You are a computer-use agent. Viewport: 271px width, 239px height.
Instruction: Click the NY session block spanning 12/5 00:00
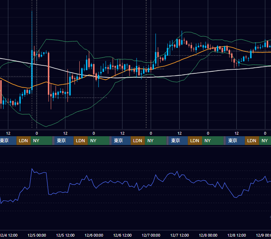click(41, 141)
